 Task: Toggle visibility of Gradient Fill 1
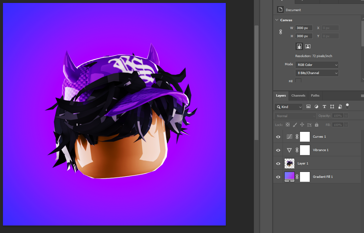tap(278, 177)
